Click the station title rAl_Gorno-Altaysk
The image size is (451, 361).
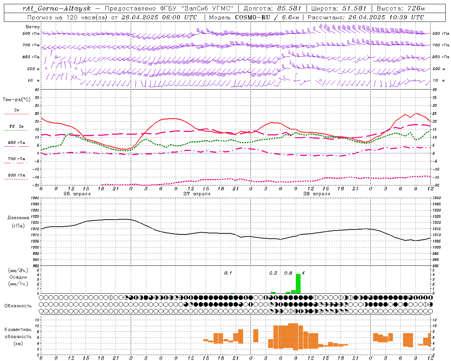coord(57,8)
